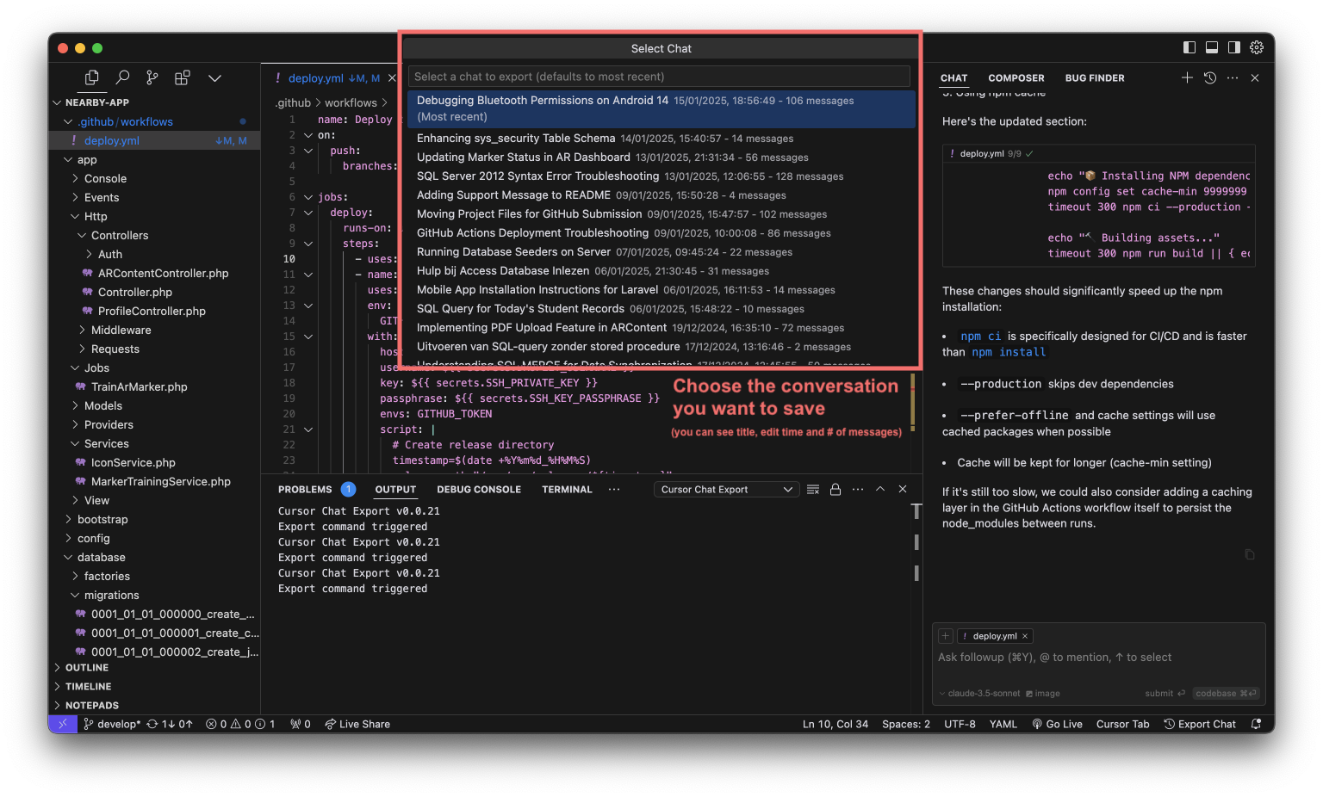Show additional panel tabs ellipsis
Image resolution: width=1323 pixels, height=797 pixels.
coord(614,489)
